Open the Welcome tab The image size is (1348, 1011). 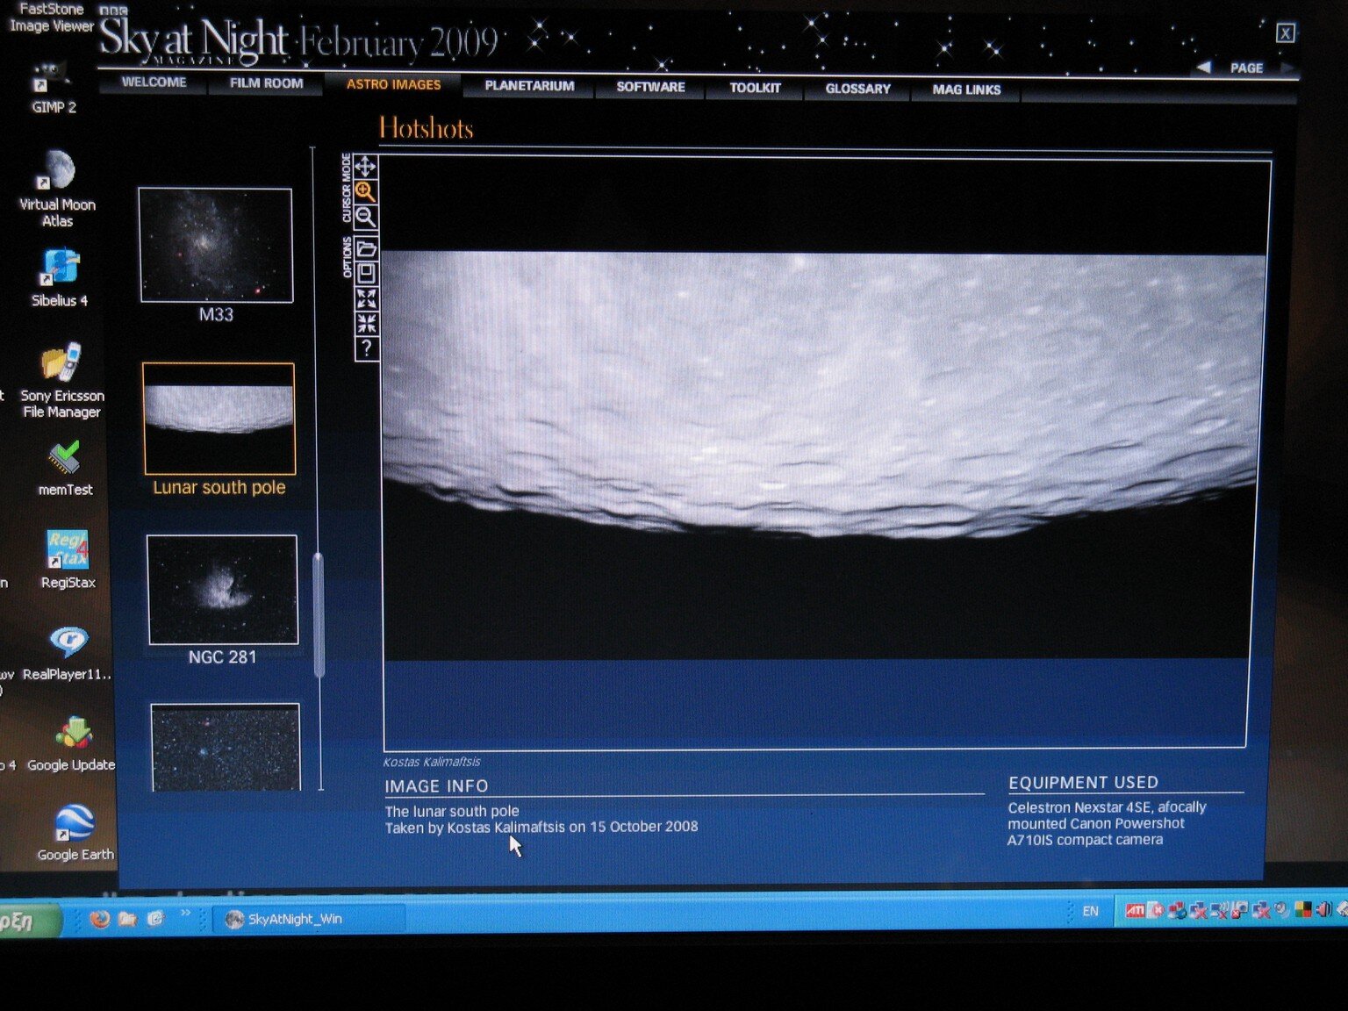[x=154, y=82]
